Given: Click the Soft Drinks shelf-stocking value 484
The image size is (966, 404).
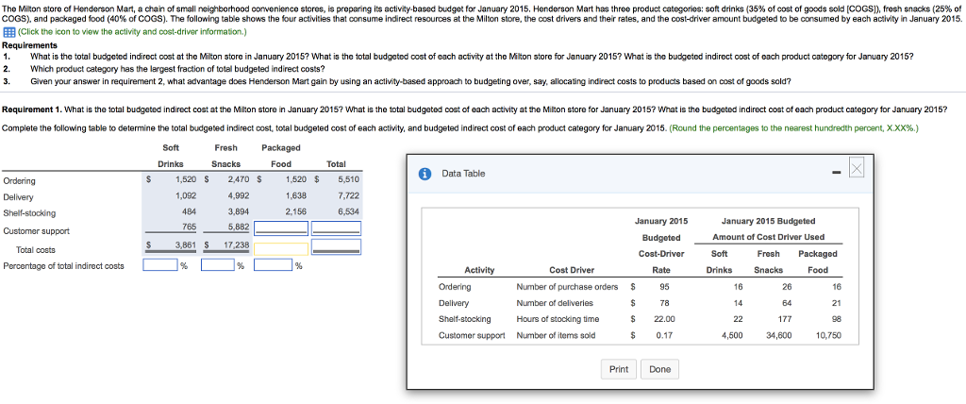Looking at the screenshot, I should 190,212.
